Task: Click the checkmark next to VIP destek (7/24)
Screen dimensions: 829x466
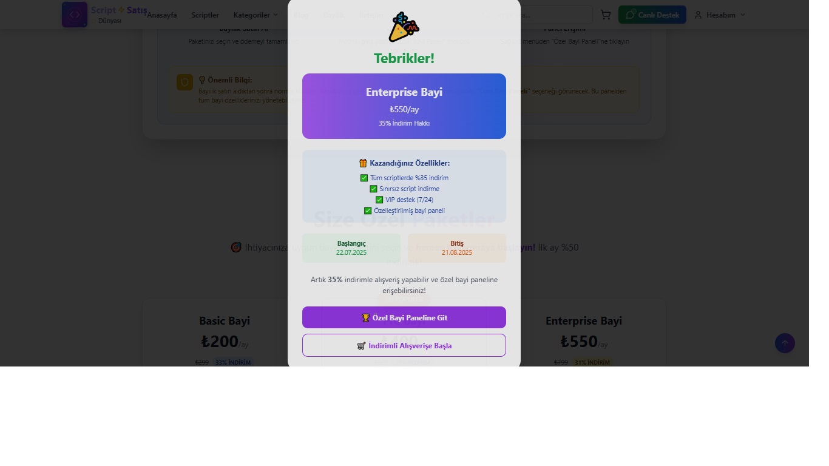Action: click(x=379, y=200)
